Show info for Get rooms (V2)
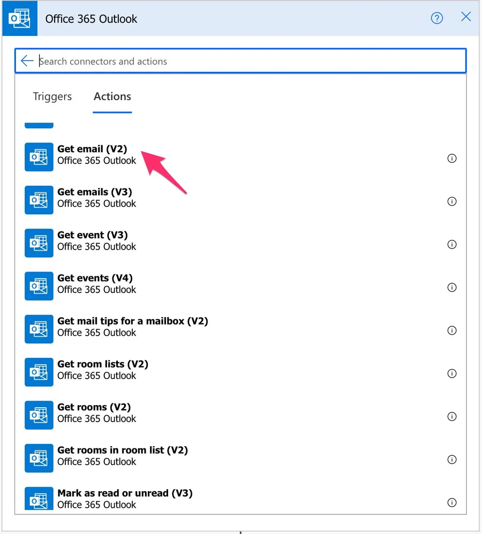This screenshot has height=534, width=482. click(452, 417)
